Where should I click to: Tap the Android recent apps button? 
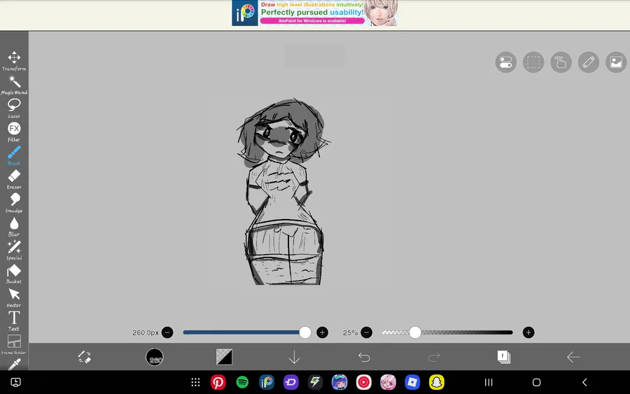[489, 382]
